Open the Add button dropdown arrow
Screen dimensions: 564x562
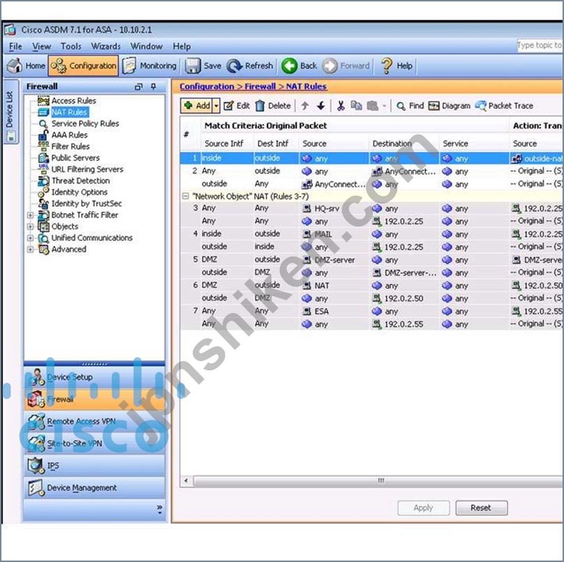coord(216,106)
